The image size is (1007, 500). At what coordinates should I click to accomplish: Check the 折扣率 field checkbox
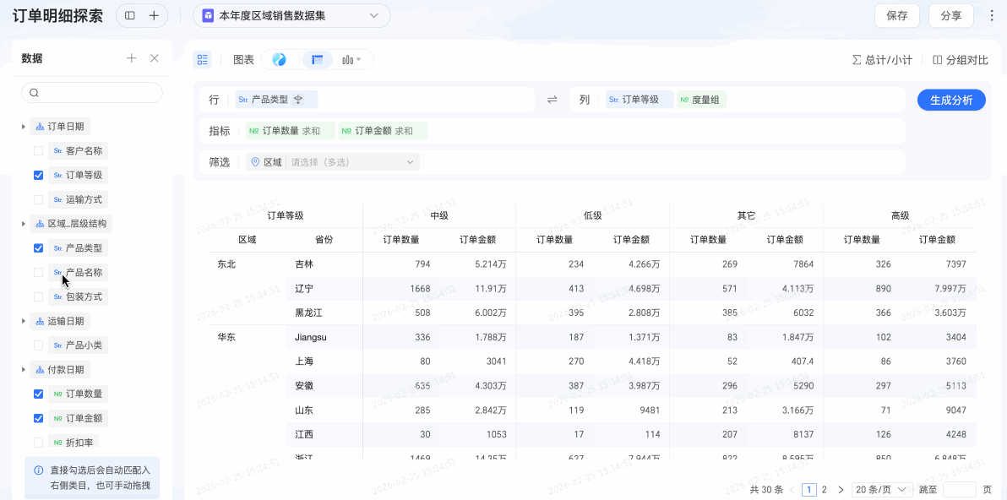click(39, 443)
